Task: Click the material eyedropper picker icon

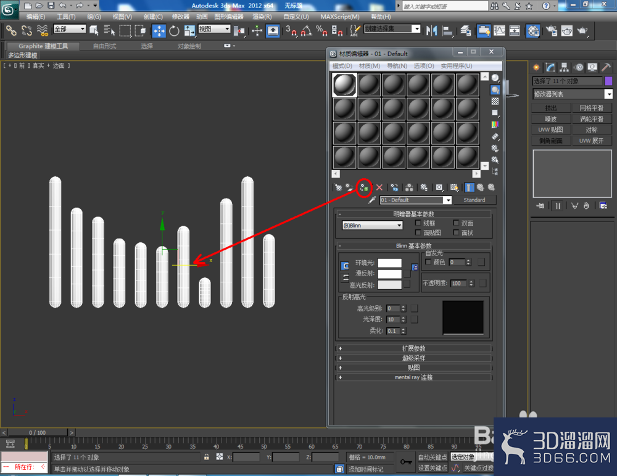Action: coord(372,200)
